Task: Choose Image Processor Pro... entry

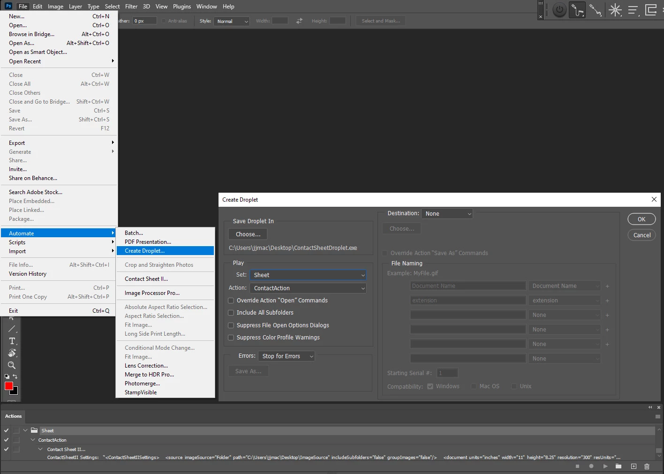Action: (165, 293)
